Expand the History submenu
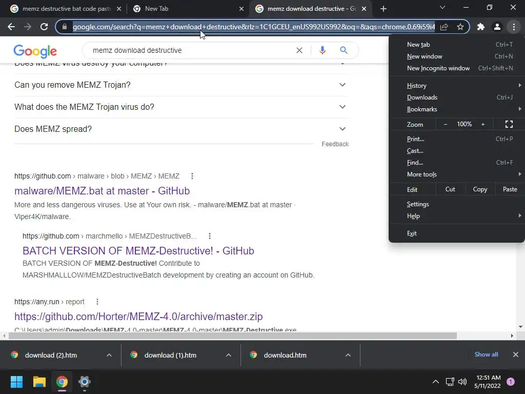The height and width of the screenshot is (394, 525). coord(457,86)
